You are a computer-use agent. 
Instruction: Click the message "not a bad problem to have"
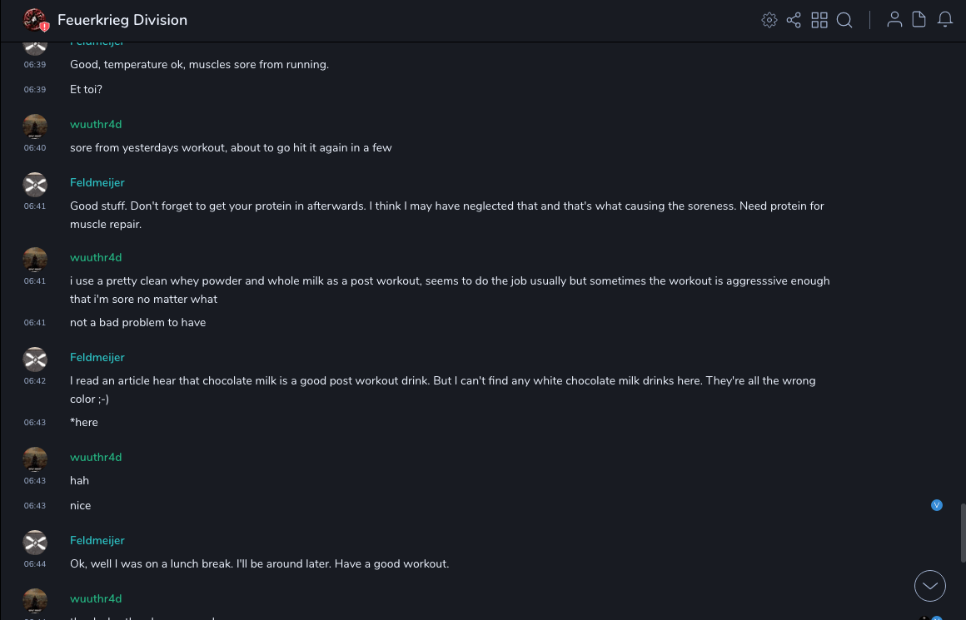137,322
